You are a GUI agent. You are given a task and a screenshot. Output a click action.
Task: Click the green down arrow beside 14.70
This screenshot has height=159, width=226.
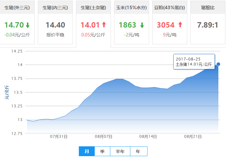pyautogui.click(x=28, y=25)
